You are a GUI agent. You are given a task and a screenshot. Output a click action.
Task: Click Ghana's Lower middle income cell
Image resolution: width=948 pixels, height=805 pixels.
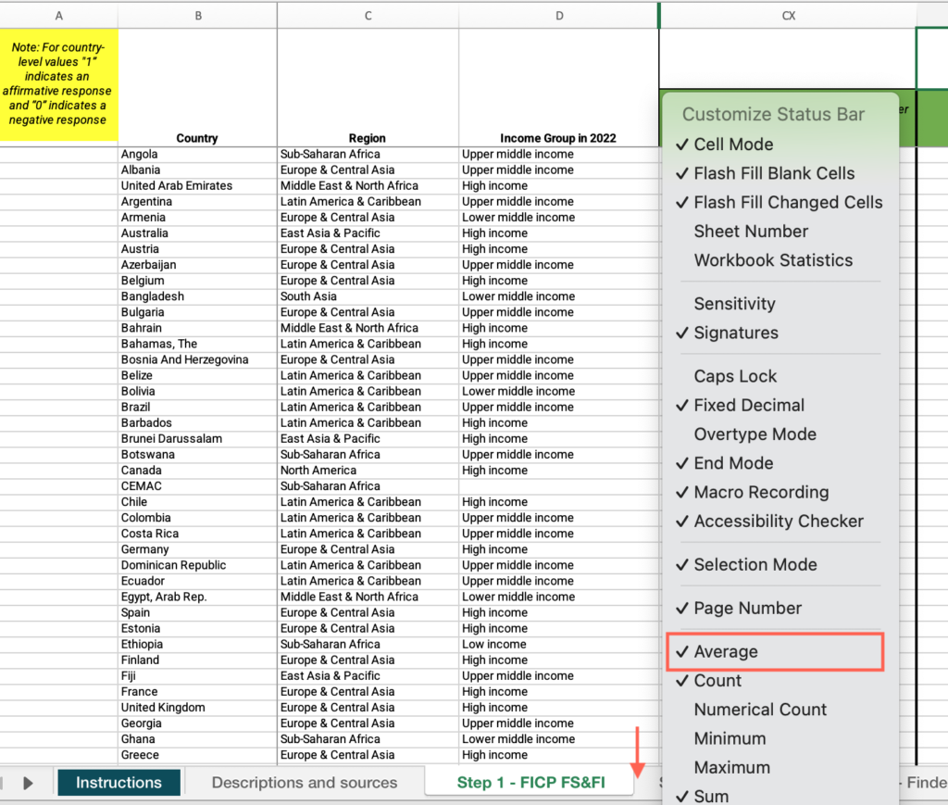click(x=558, y=739)
